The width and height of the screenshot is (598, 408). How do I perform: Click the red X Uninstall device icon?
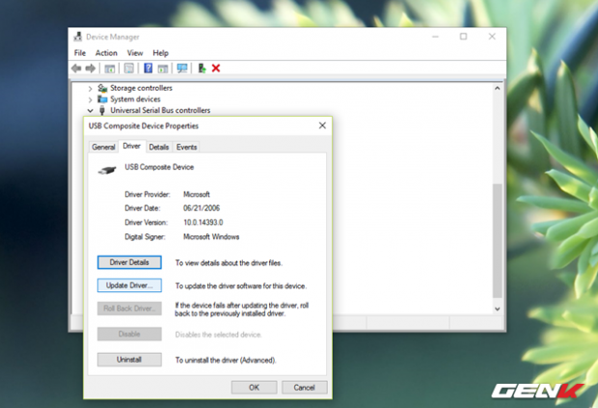point(216,68)
